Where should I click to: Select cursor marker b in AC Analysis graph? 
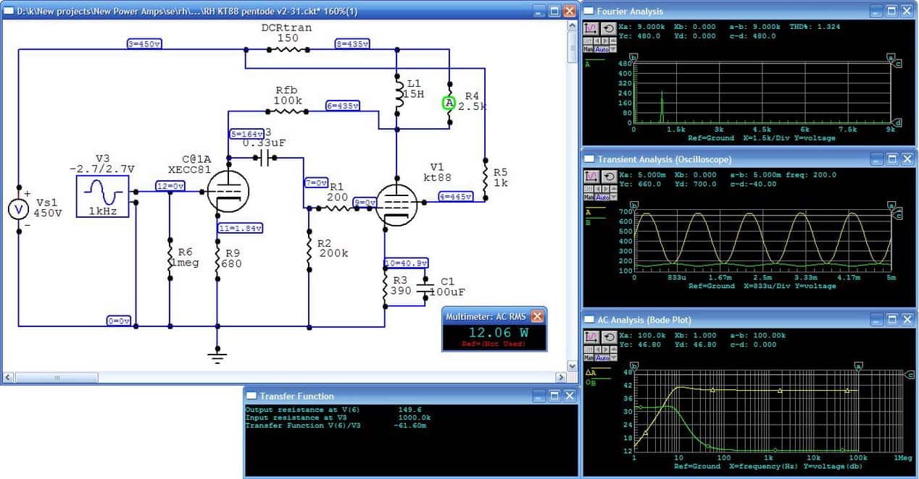(x=633, y=366)
